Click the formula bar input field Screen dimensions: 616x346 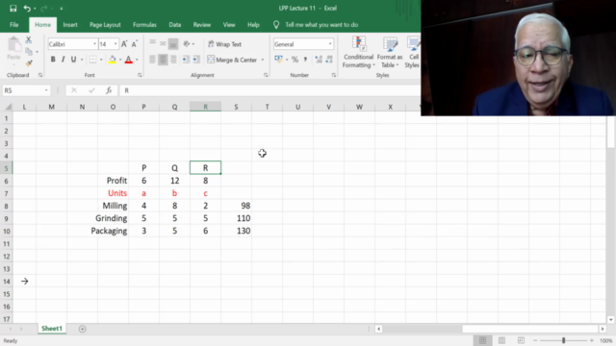[269, 90]
